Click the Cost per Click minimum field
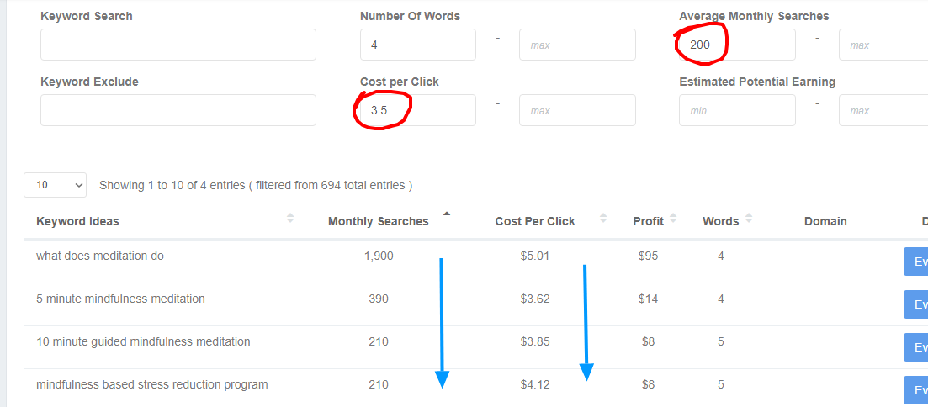Image resolution: width=928 pixels, height=407 pixels. point(418,110)
